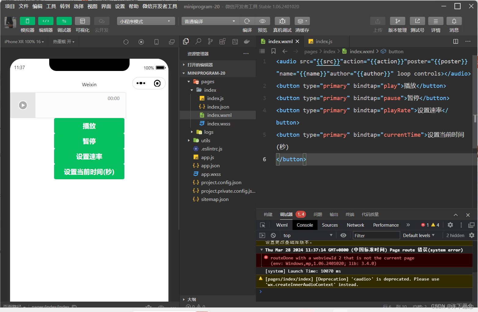The width and height of the screenshot is (478, 312).
Task: Navigate back in editor history
Action: click(285, 51)
